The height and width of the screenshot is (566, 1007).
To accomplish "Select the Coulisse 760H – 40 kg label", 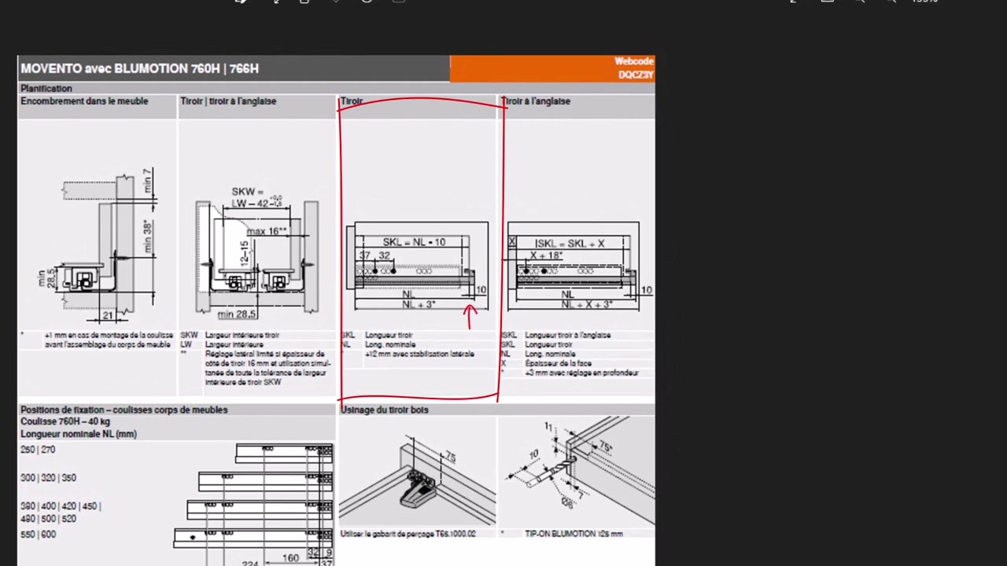I will tap(65, 421).
